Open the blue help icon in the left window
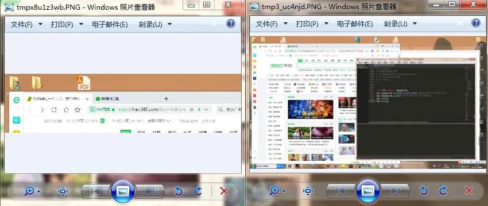 click(x=231, y=23)
